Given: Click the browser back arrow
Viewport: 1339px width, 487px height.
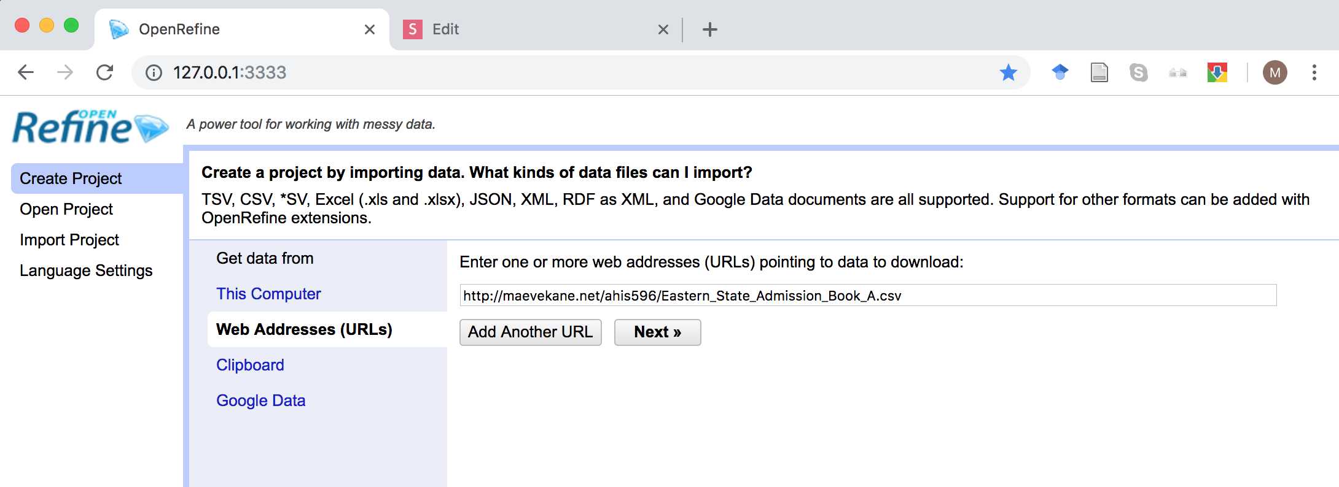Looking at the screenshot, I should coord(26,72).
